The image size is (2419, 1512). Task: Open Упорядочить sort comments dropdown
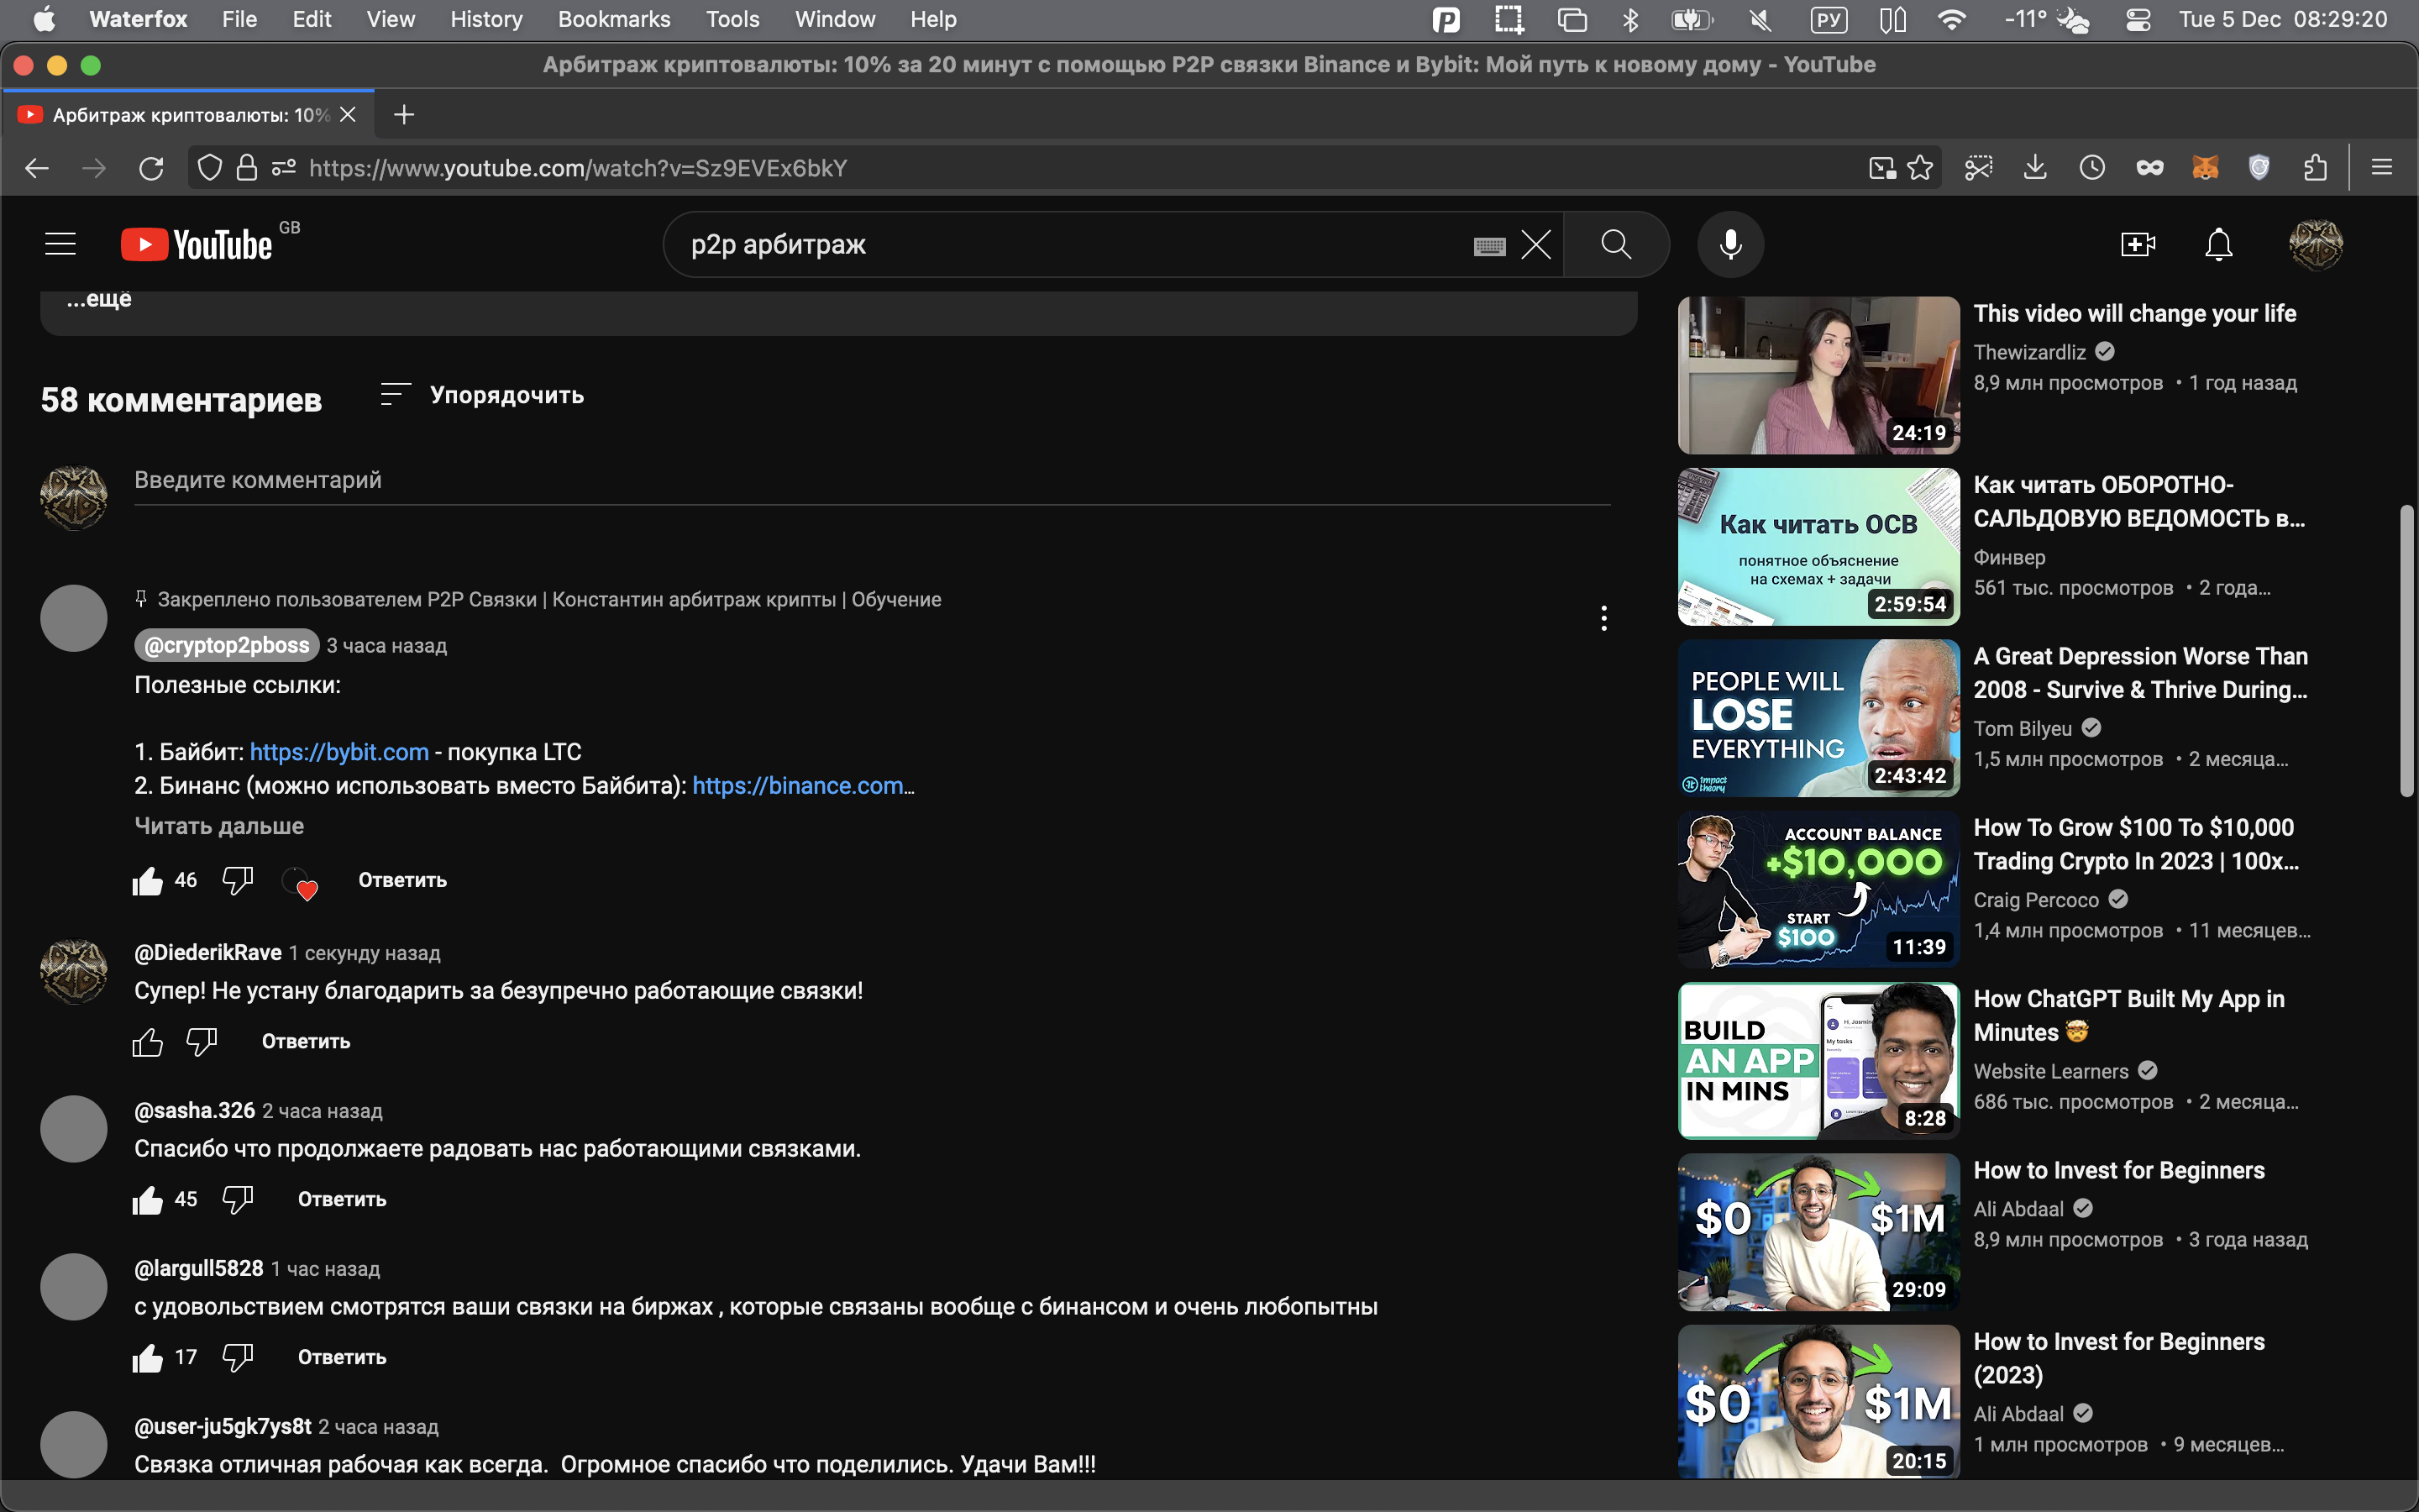tap(483, 395)
